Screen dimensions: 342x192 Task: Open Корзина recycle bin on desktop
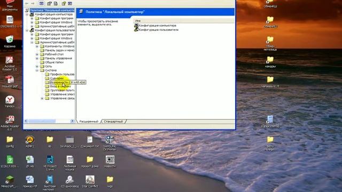[x=10, y=42]
